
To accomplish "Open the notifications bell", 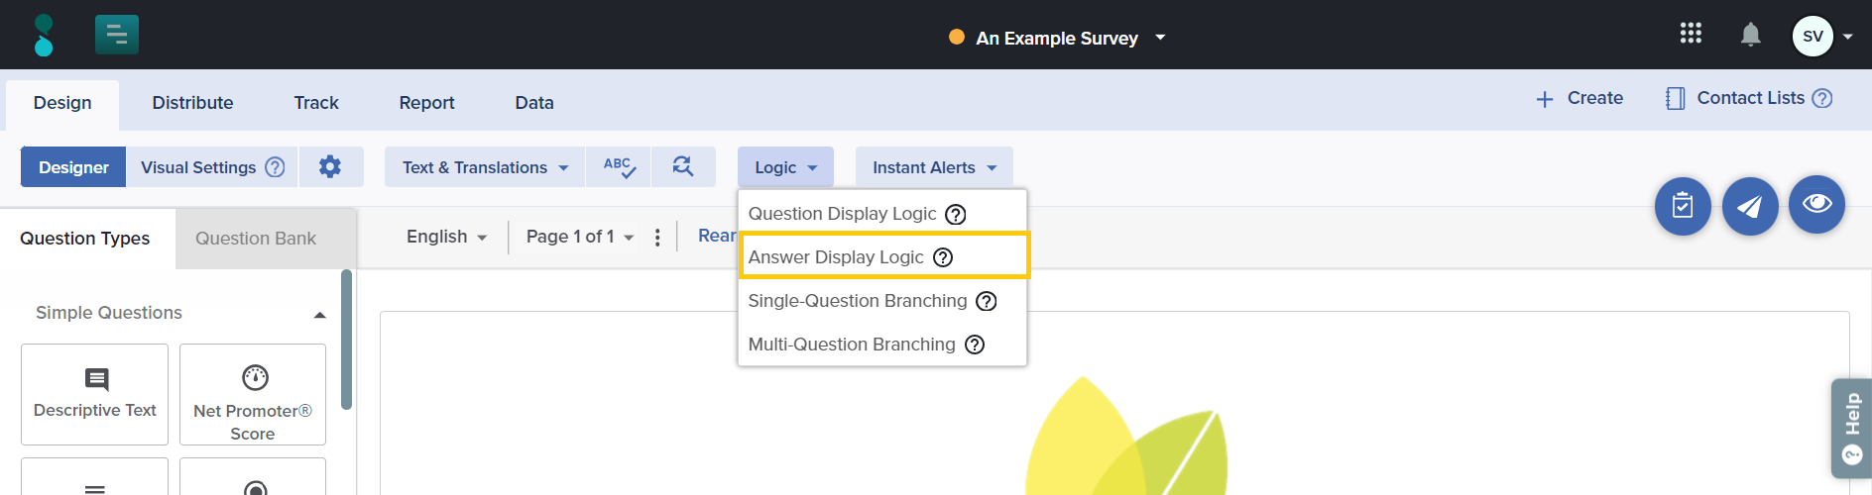I will [1750, 36].
